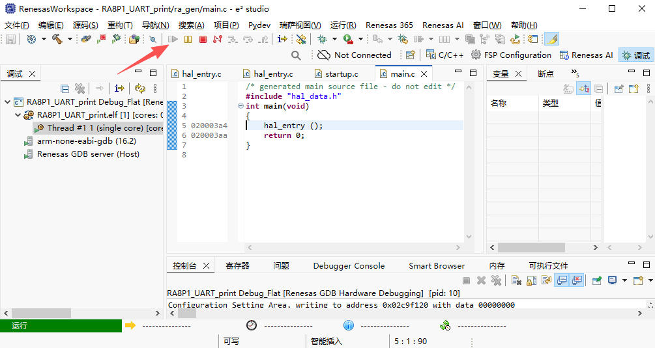
Task: Click the Step Into icon
Action: pyautogui.click(x=233, y=39)
